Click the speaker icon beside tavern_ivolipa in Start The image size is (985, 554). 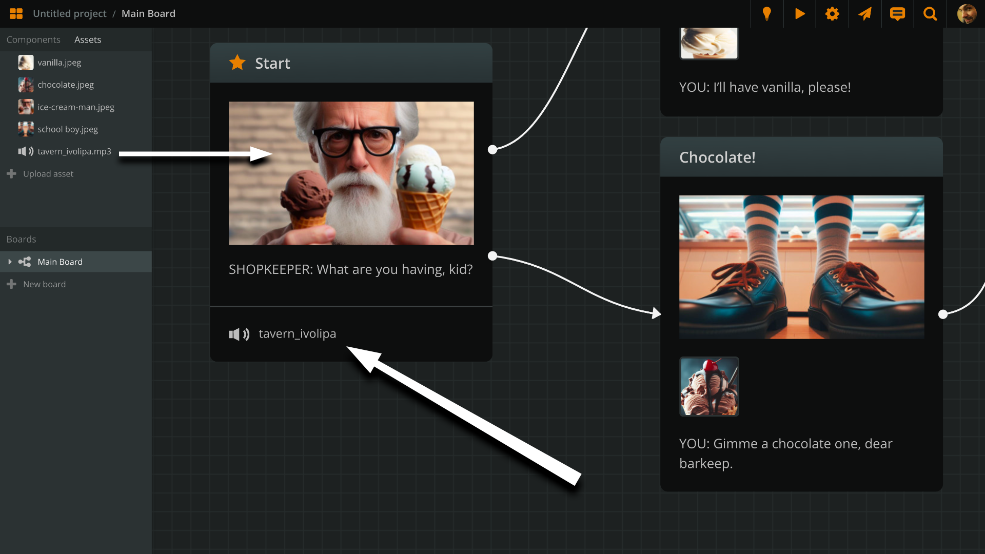(x=239, y=334)
